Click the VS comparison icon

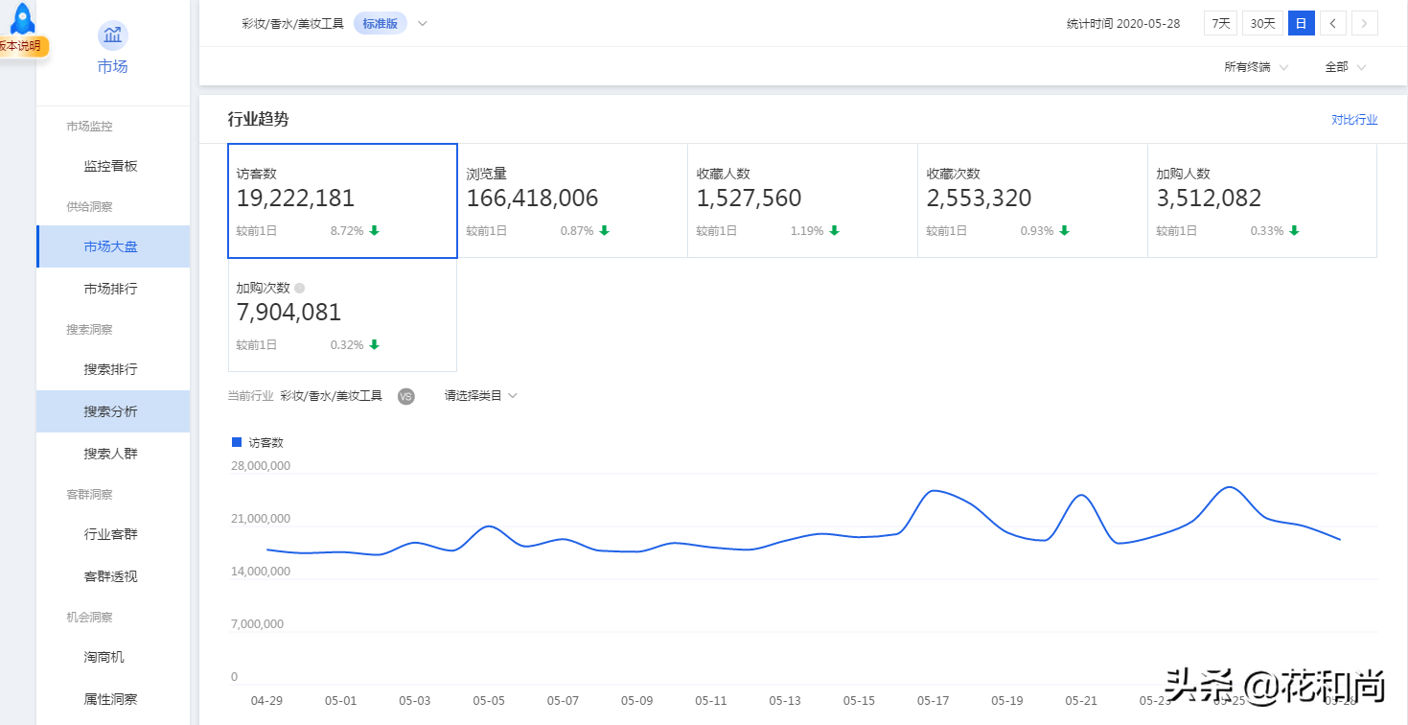click(x=405, y=396)
